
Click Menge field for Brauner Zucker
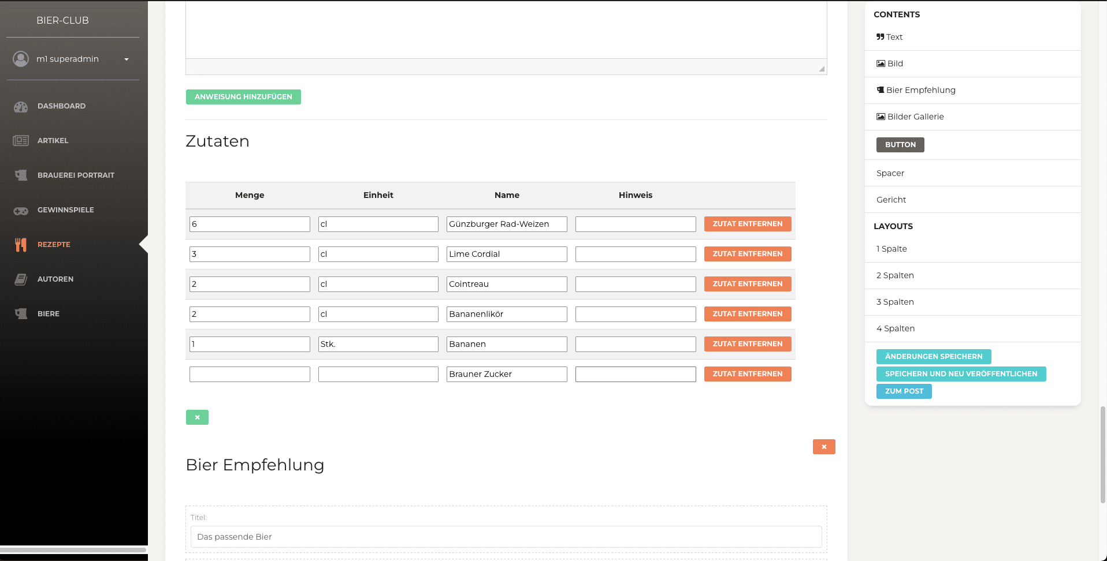tap(250, 374)
